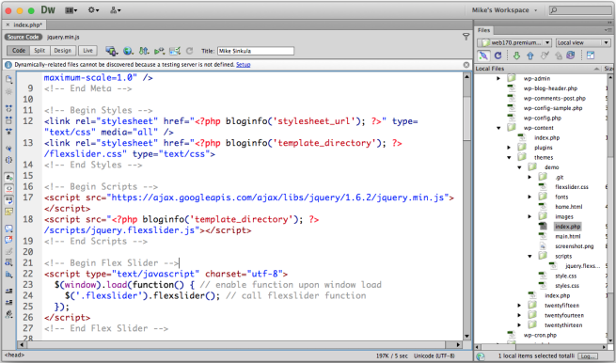
Task: Toggle Live view
Action: [x=87, y=51]
